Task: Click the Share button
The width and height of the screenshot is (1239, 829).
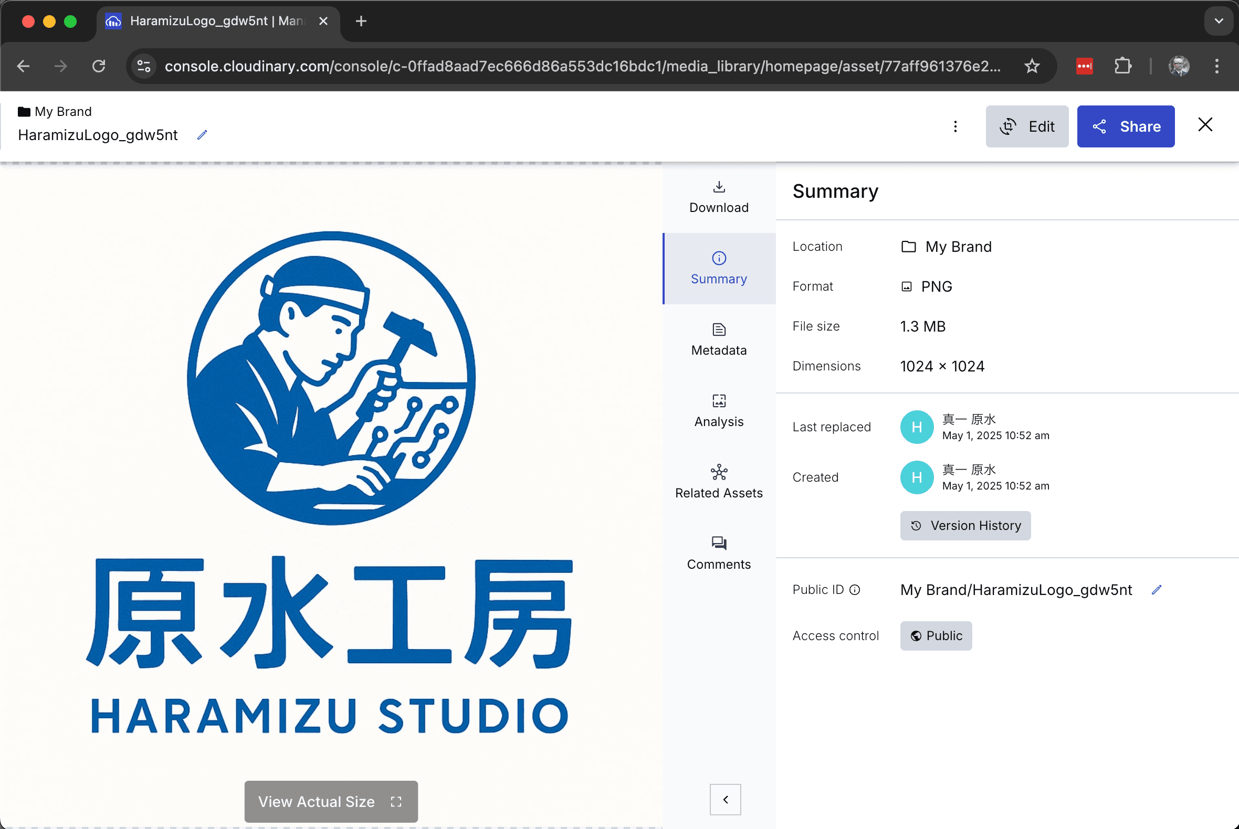Action: pyautogui.click(x=1125, y=126)
